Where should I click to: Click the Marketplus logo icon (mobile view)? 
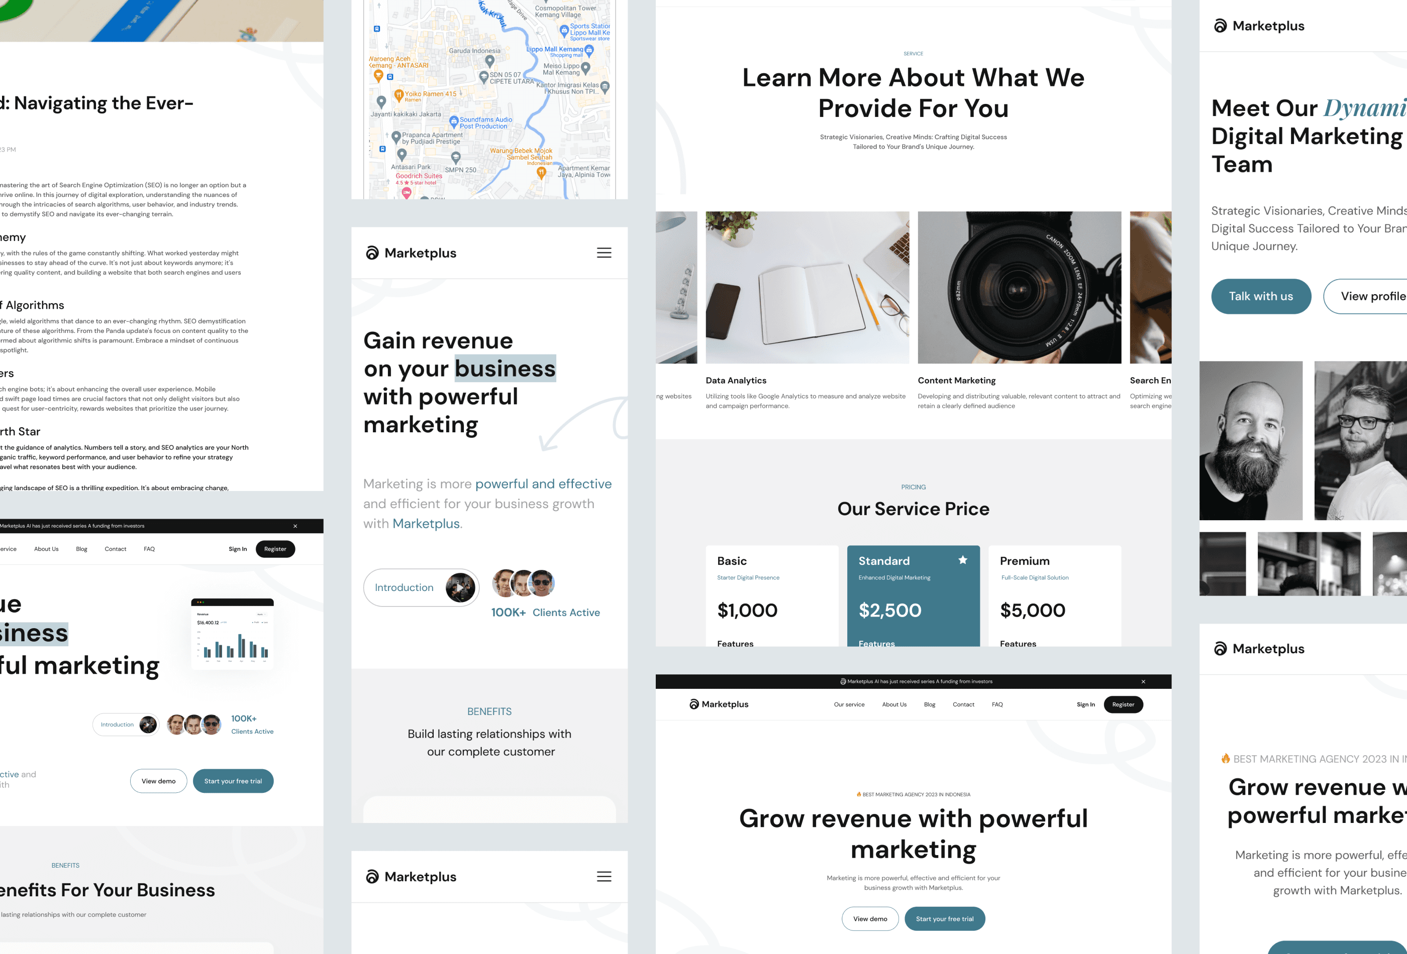(x=372, y=253)
